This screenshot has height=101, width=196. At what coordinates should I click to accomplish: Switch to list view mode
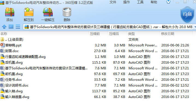[18, 26]
